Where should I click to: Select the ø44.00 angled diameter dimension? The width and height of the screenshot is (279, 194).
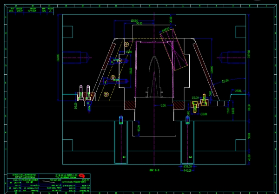pos(165,30)
